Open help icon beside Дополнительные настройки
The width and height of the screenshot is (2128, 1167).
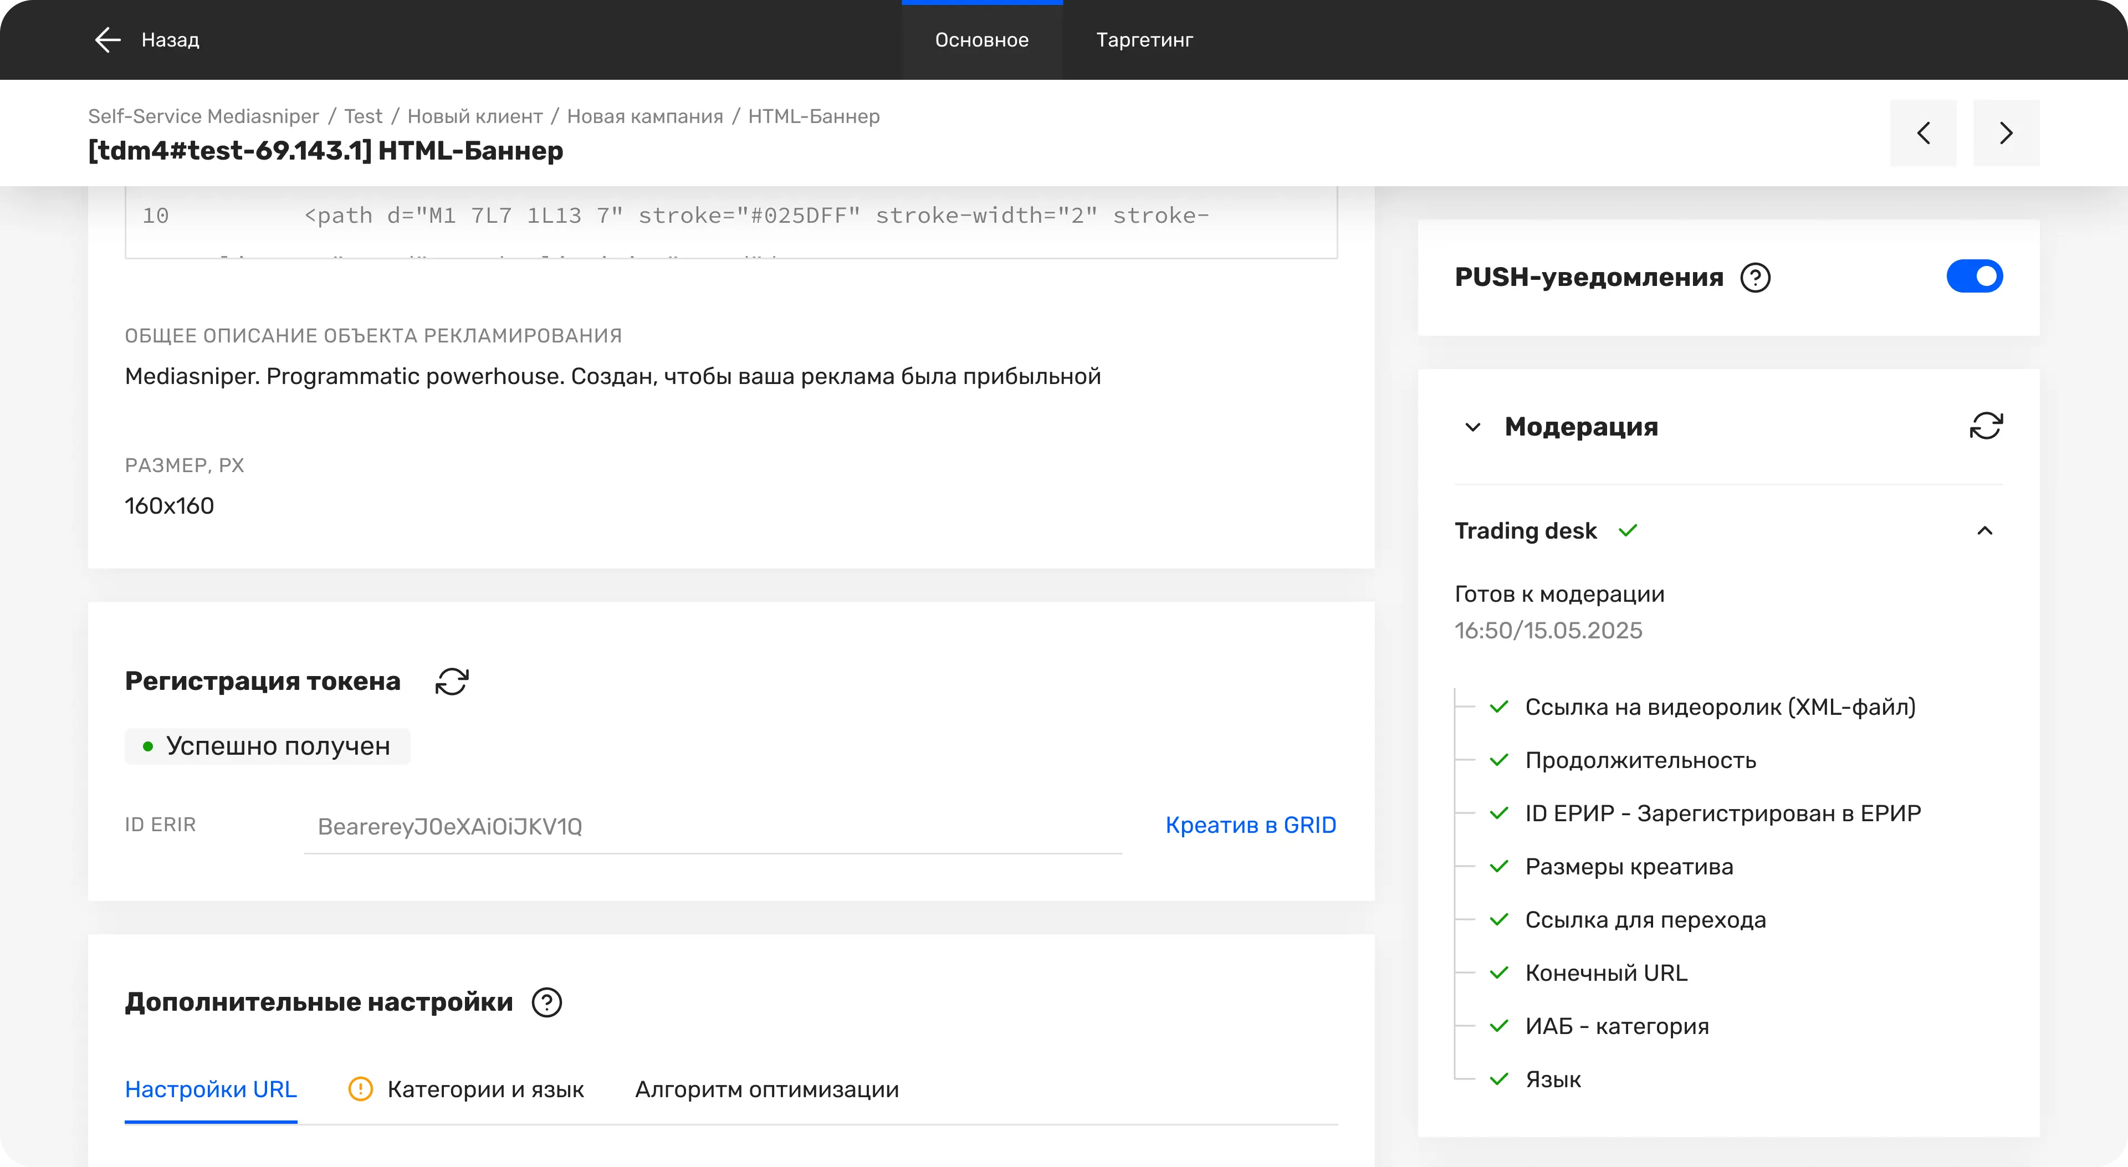point(546,1002)
